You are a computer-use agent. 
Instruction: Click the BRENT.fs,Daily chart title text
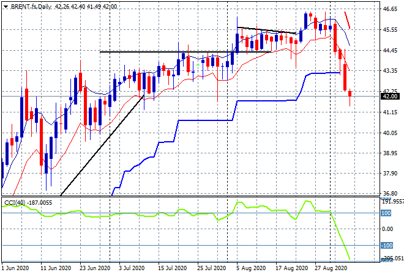point(31,7)
